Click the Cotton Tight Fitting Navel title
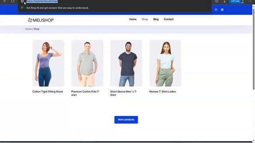 (x=47, y=92)
